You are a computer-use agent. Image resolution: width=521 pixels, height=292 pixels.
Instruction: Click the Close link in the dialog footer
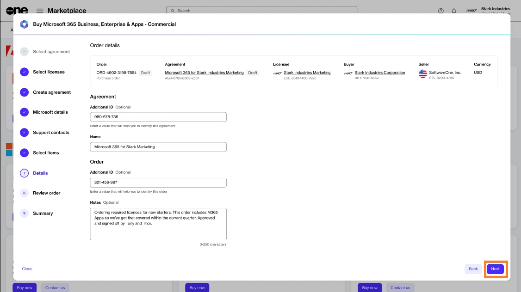27,269
